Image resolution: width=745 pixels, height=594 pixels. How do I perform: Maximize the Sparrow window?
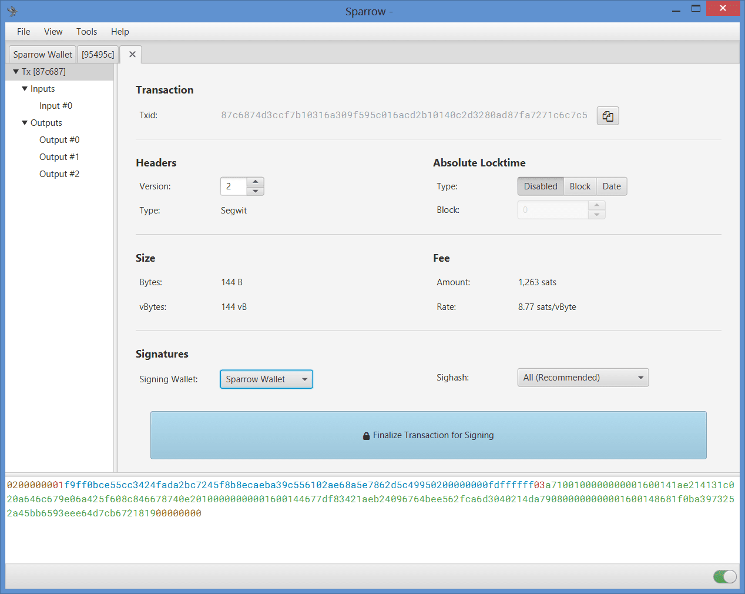[696, 9]
